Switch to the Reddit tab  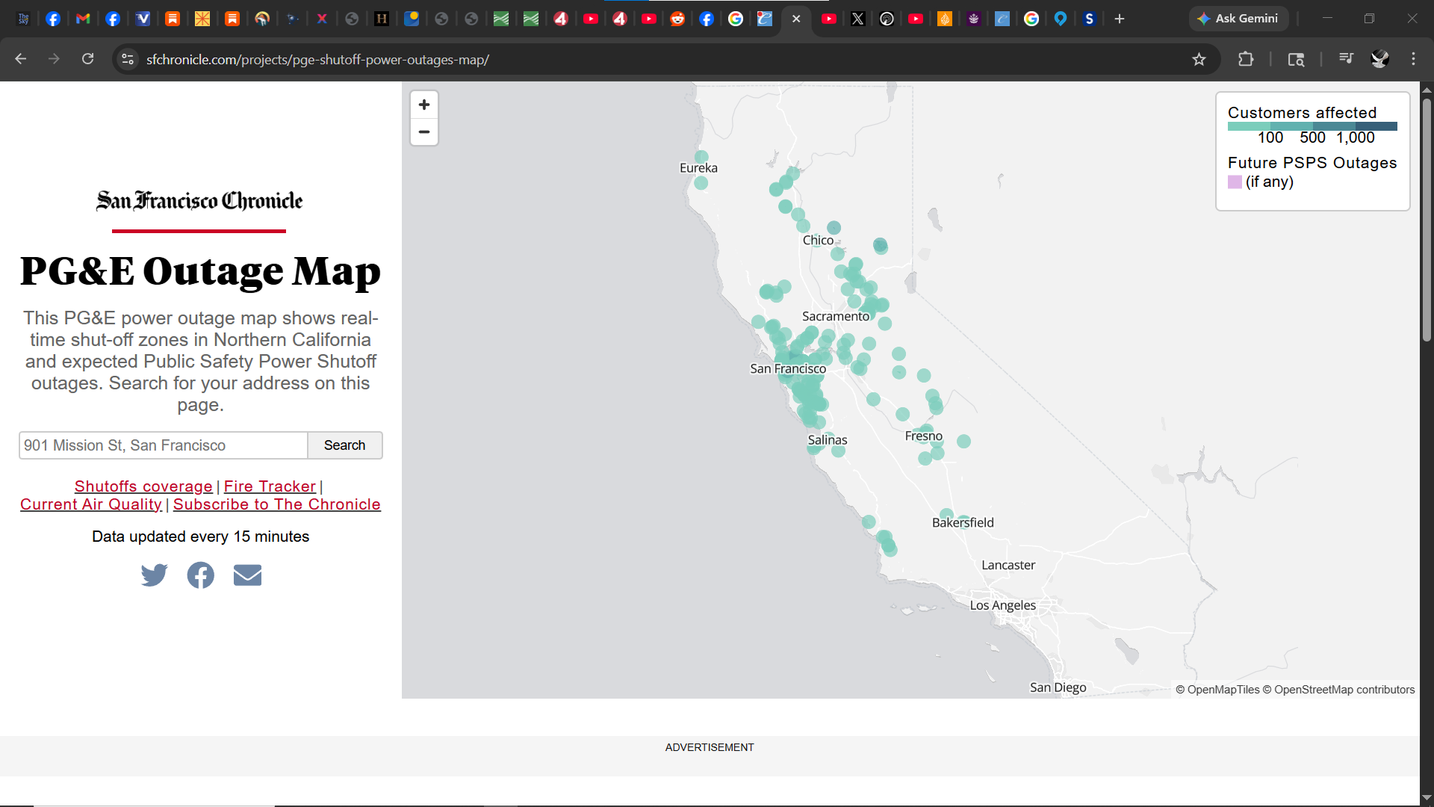pos(677,19)
